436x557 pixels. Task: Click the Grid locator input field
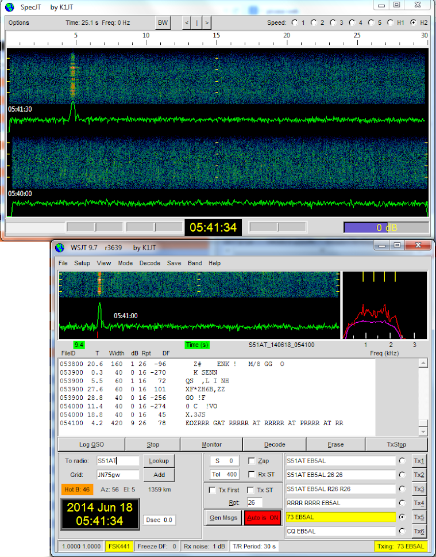click(x=118, y=475)
